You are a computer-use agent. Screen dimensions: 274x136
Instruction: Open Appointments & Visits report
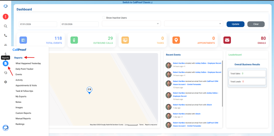pyautogui.click(x=26, y=86)
